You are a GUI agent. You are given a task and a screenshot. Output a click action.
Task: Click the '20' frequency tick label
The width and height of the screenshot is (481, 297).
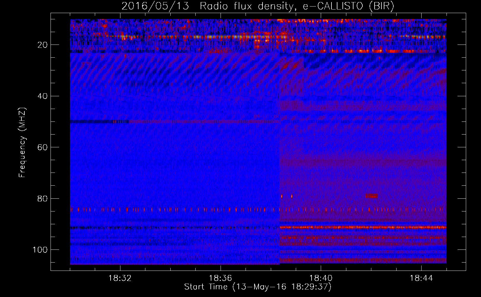(x=43, y=45)
